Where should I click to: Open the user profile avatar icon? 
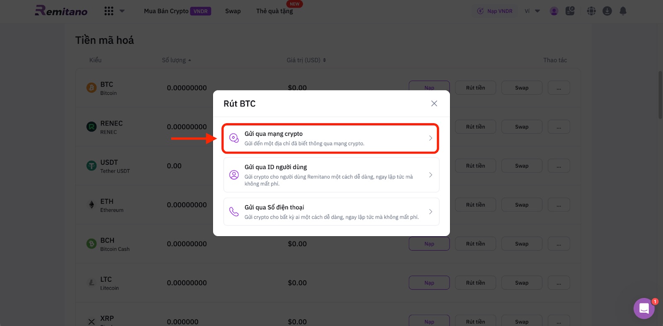[554, 11]
